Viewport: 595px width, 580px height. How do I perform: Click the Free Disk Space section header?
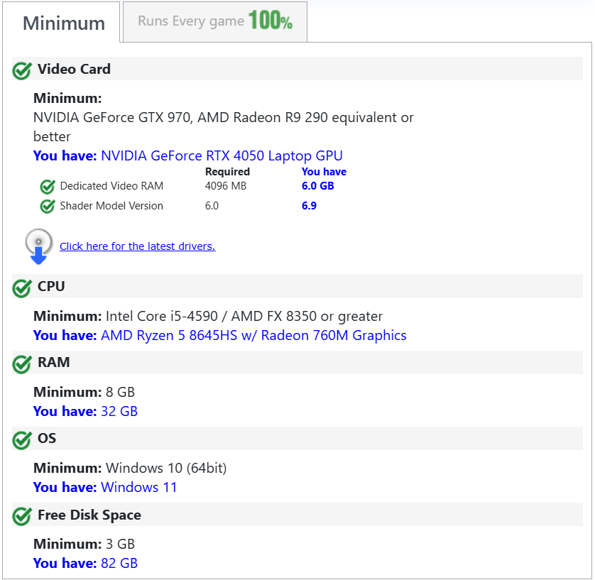pyautogui.click(x=89, y=515)
